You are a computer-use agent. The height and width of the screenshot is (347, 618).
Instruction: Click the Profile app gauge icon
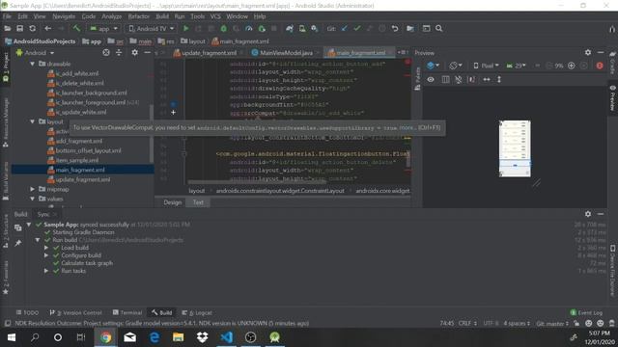(x=249, y=28)
